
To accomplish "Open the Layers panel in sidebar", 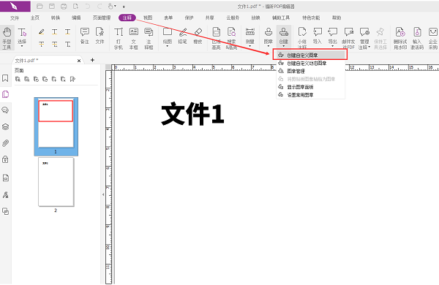I will pos(5,126).
